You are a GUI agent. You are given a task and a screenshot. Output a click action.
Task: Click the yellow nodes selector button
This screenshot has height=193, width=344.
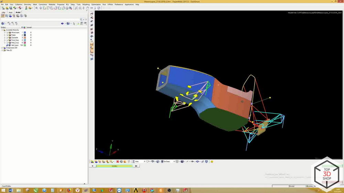coord(114,166)
